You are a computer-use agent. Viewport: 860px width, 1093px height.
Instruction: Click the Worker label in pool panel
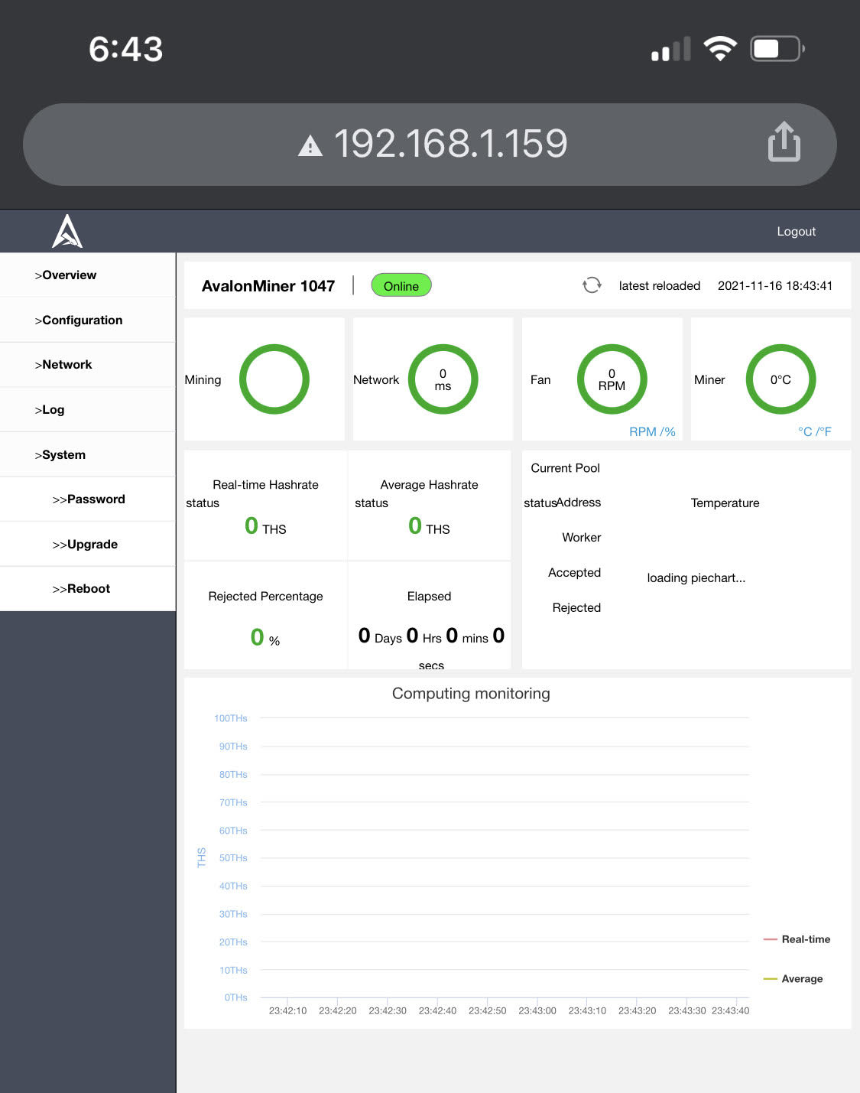coord(581,538)
